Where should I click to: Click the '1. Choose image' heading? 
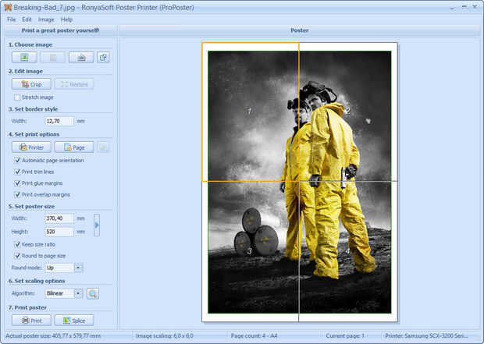coord(30,44)
